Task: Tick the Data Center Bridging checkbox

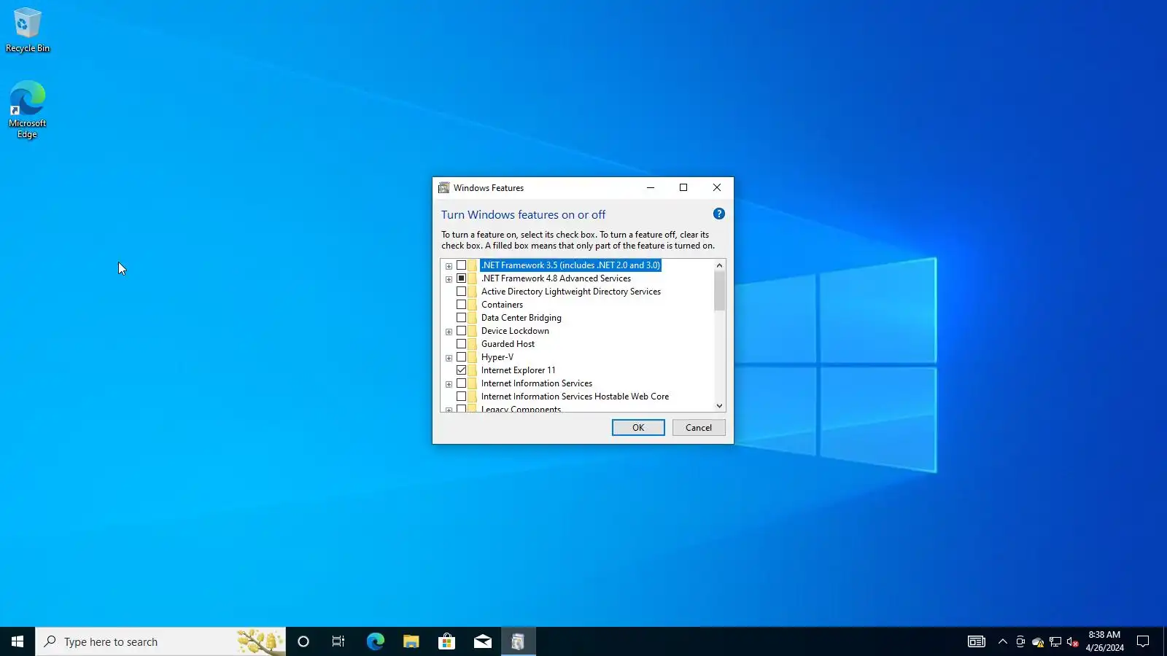Action: (x=461, y=318)
